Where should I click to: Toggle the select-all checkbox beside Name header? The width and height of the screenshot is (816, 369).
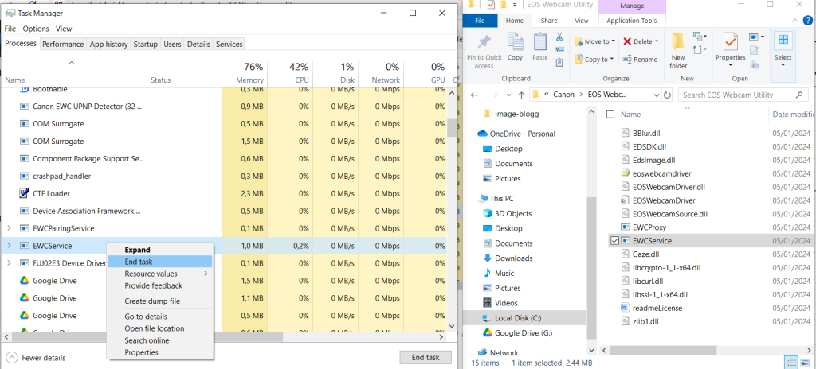[x=610, y=115]
